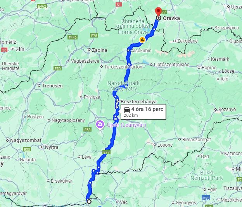Click the Zakopane city marker
The height and width of the screenshot is (207, 242).
click(x=175, y=41)
